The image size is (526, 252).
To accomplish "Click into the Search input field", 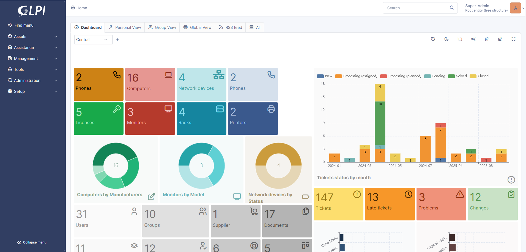I will coord(415,8).
